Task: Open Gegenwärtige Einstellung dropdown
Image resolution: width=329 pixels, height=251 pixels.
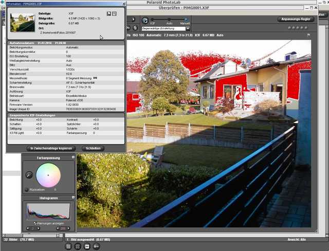Action: (x=188, y=28)
